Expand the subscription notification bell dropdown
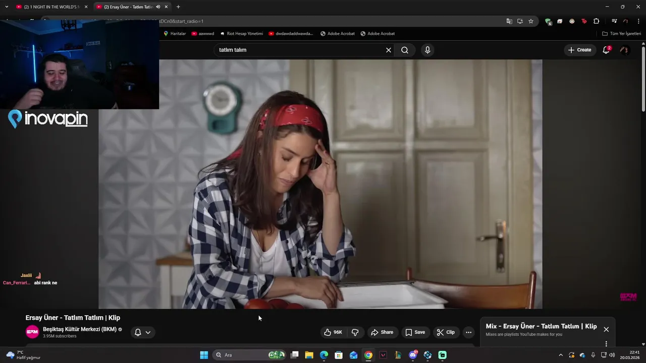 click(x=142, y=332)
